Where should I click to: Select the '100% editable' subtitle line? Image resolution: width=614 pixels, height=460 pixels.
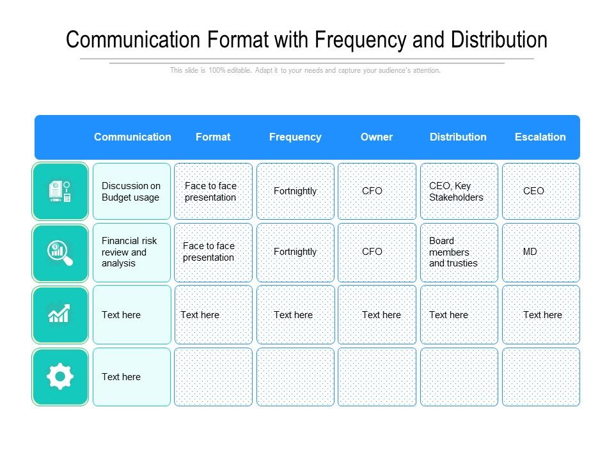(x=306, y=70)
